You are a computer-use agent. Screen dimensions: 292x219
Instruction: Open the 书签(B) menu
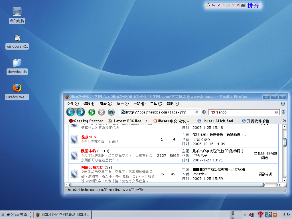139,104
